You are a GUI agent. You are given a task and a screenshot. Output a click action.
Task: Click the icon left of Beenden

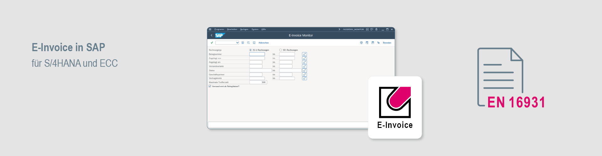tap(378, 43)
